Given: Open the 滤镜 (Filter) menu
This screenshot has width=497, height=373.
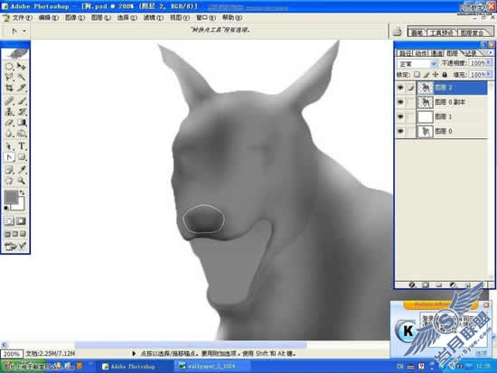Looking at the screenshot, I should tap(154, 18).
